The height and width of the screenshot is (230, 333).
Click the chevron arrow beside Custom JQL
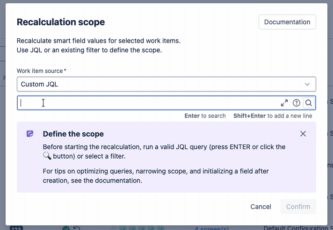click(x=307, y=84)
